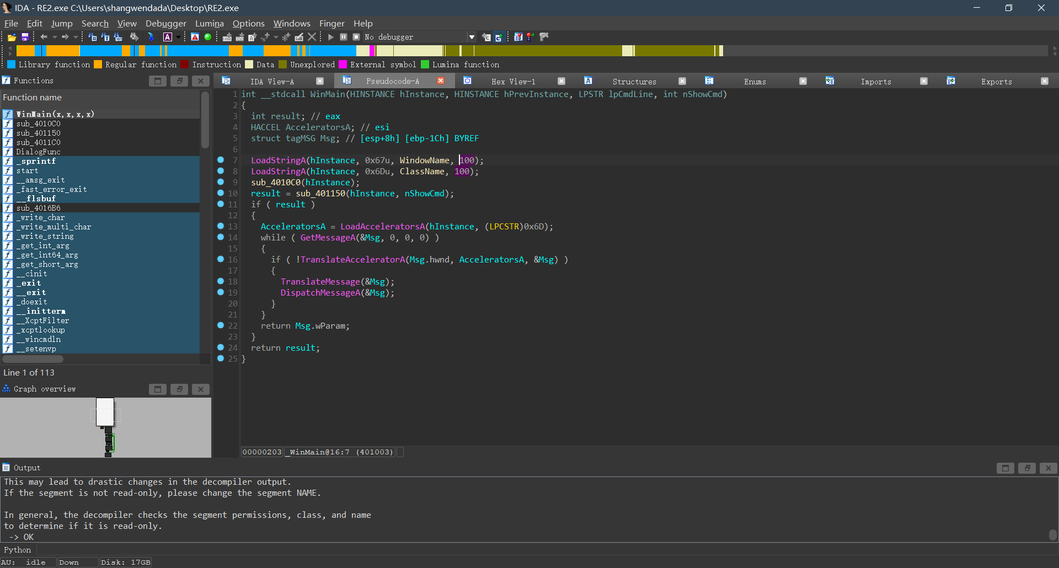Click the blue curved down-arrow toolbar icon
1059x568 pixels.
[151, 37]
